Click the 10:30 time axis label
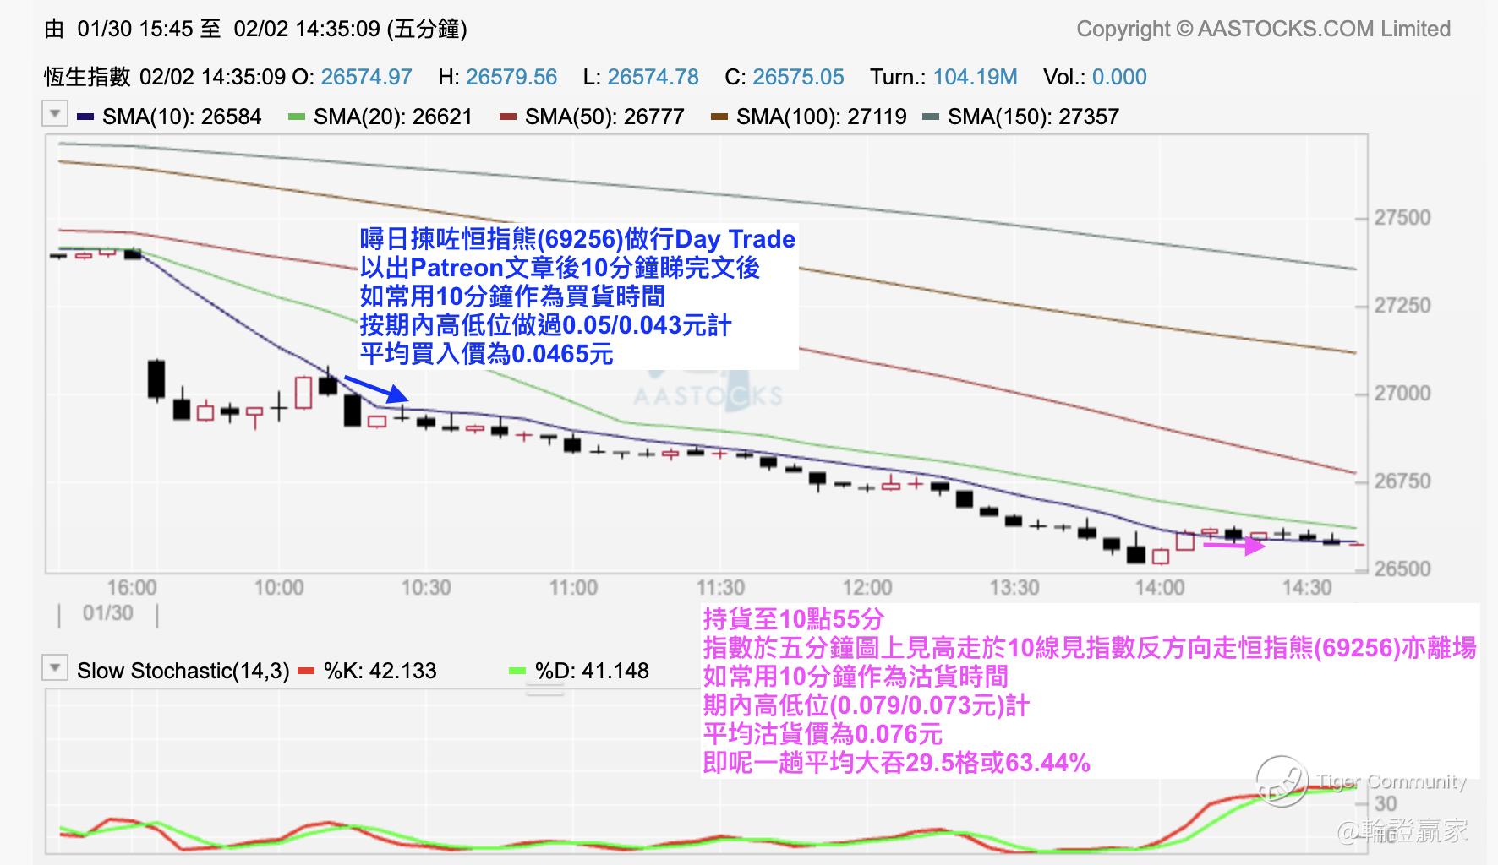The width and height of the screenshot is (1498, 865). (426, 587)
